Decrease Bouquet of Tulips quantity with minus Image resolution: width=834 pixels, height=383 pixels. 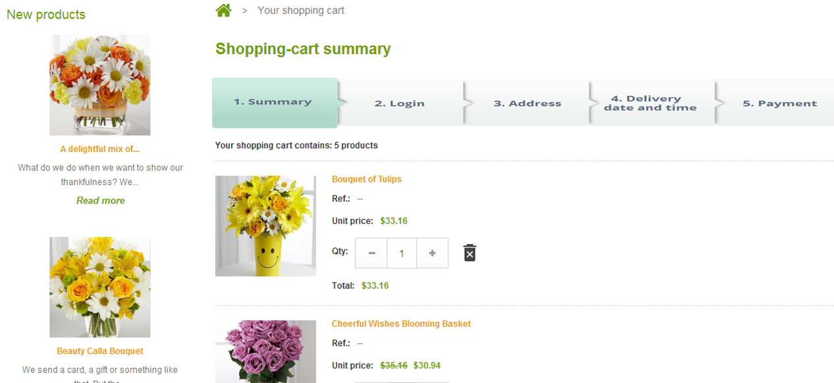[x=372, y=253]
